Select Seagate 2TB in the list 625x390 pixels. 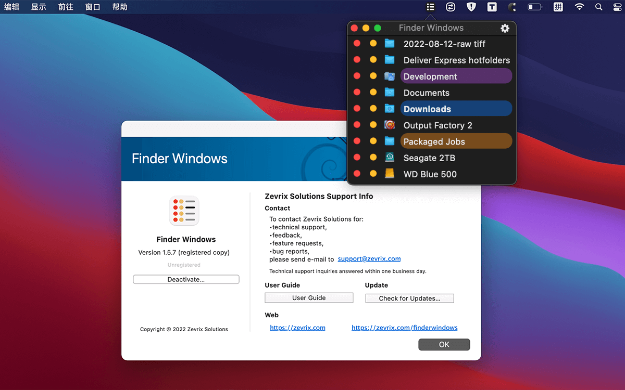[429, 158]
